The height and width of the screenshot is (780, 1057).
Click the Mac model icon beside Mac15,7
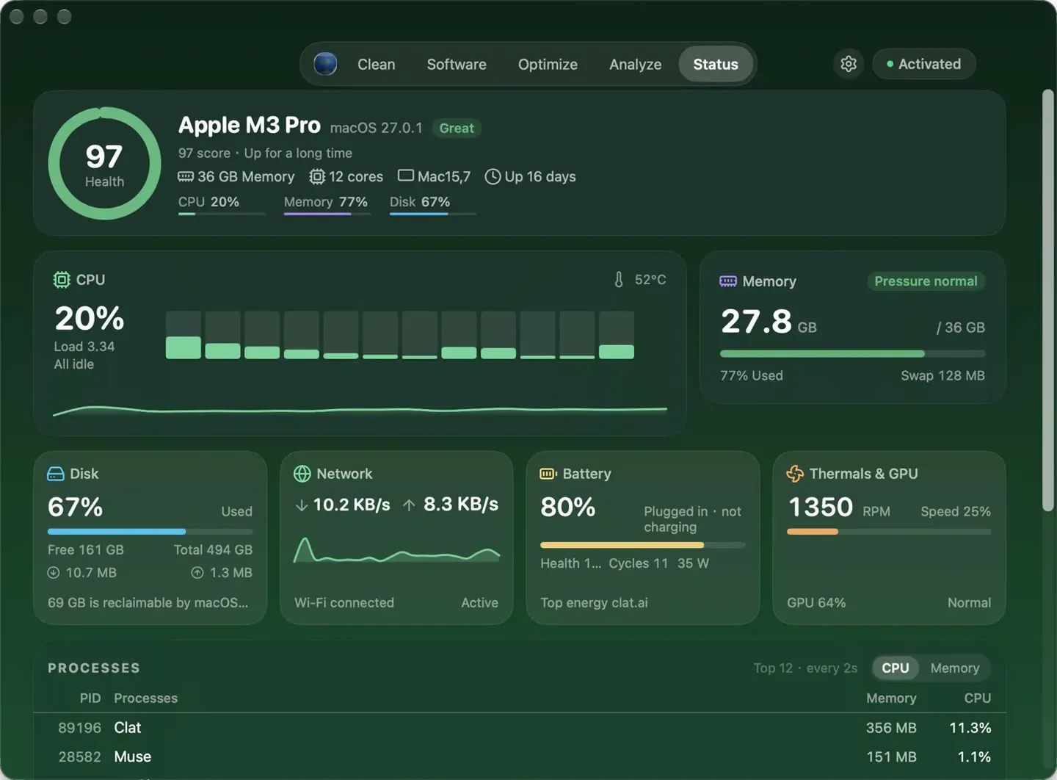[406, 176]
